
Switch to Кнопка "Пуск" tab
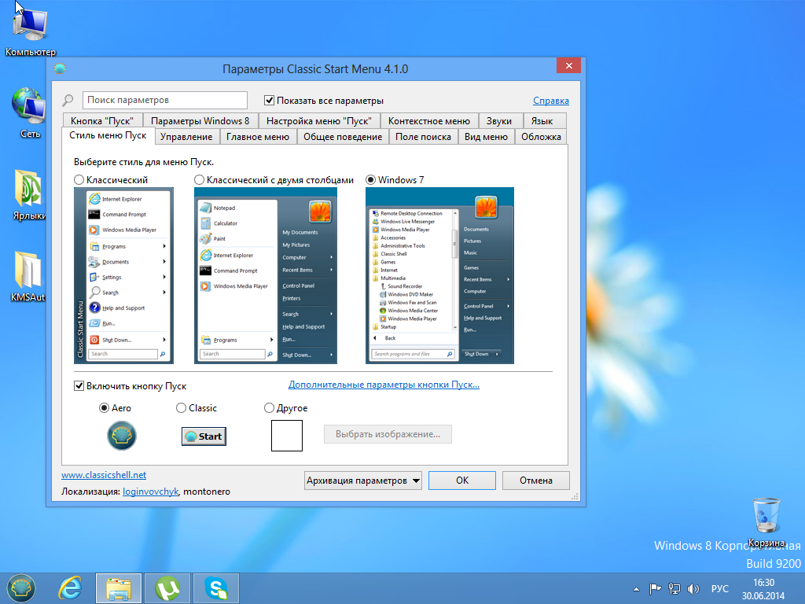pyautogui.click(x=102, y=120)
